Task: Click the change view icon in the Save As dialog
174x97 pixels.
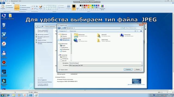Action: pyautogui.click(x=135, y=31)
